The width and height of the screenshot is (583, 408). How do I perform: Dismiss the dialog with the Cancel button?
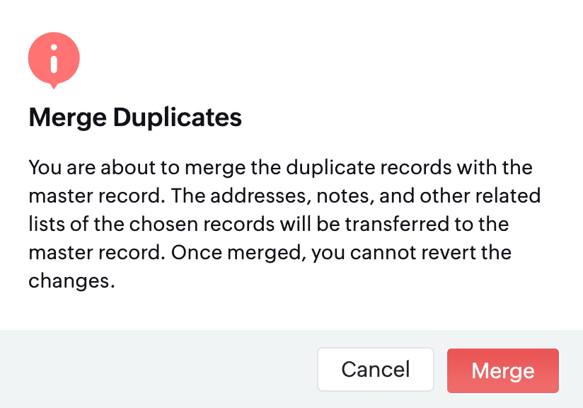(376, 370)
